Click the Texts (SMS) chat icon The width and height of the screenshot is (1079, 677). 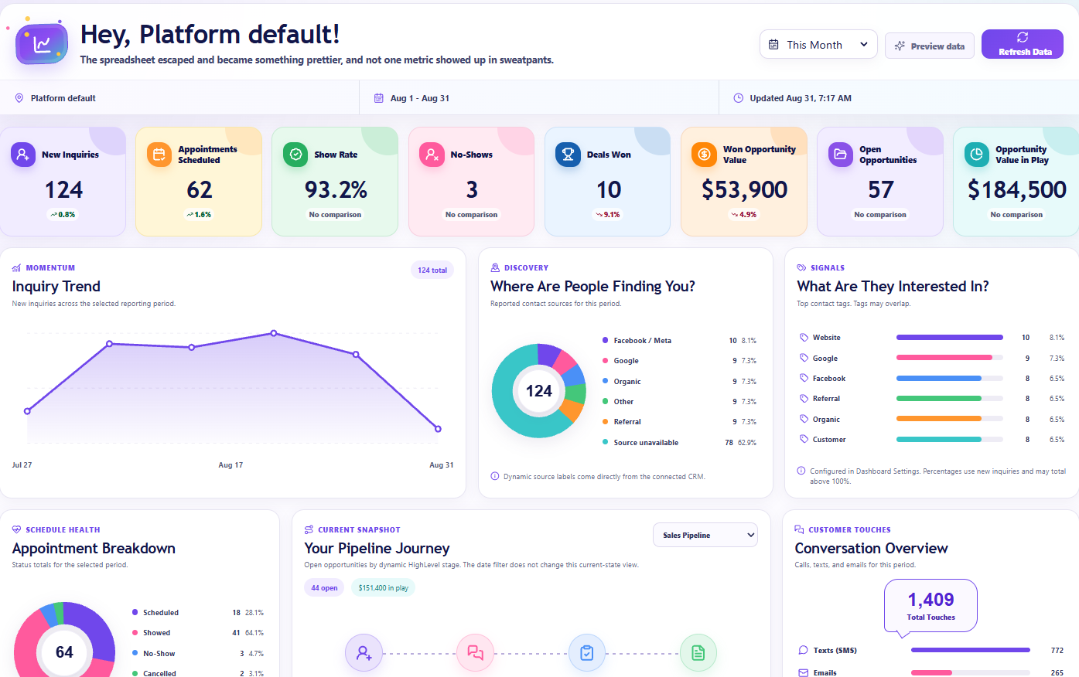pos(804,650)
